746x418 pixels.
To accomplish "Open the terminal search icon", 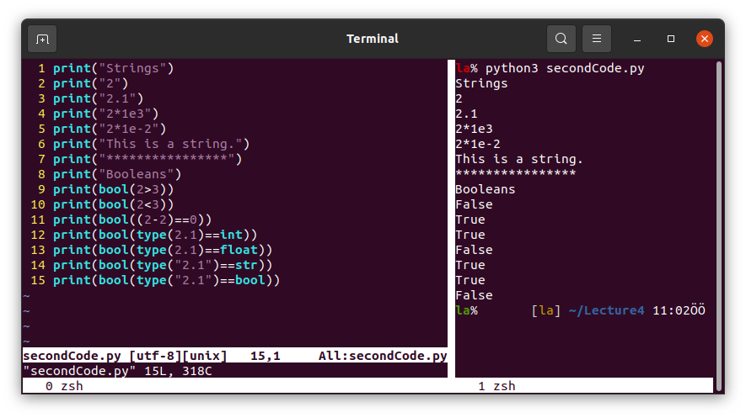I will click(x=561, y=39).
